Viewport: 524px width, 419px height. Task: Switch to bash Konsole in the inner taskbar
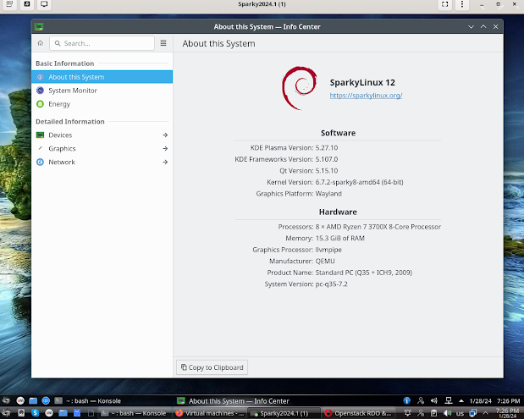pyautogui.click(x=87, y=400)
